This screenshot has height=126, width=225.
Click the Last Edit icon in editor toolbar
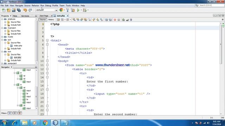(x=58, y=20)
